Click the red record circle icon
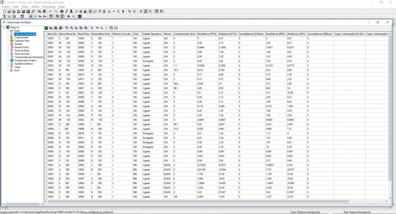The height and width of the screenshot is (214, 396). (68, 17)
